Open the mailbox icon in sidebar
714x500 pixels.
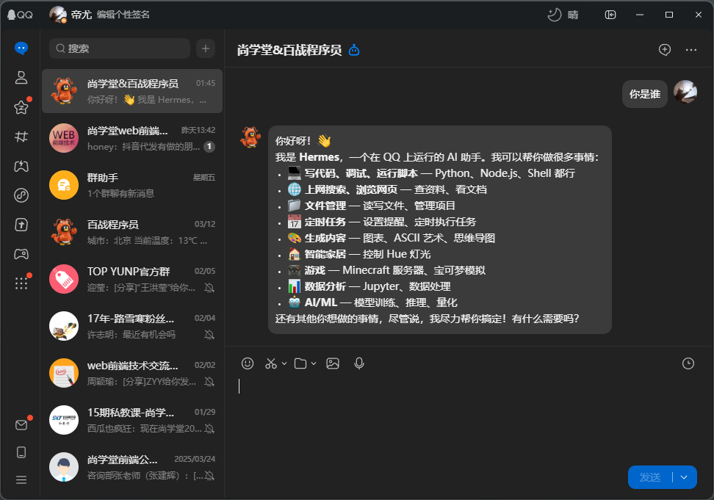tap(21, 425)
